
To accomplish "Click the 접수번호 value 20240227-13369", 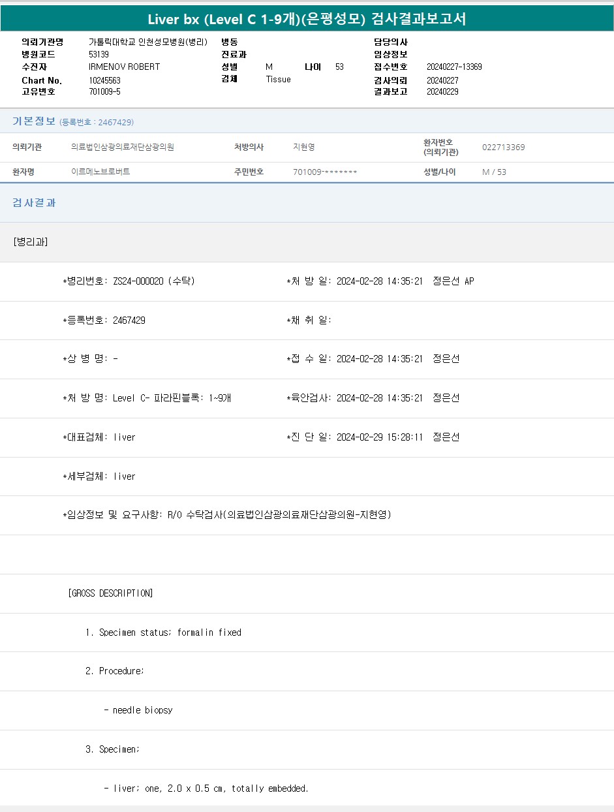I will (x=454, y=67).
